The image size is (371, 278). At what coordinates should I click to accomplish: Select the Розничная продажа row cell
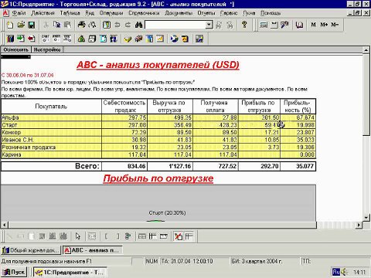[51, 147]
